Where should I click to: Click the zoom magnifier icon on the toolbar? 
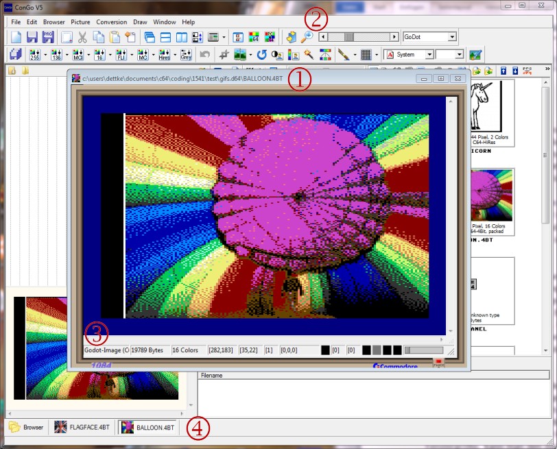coord(307,35)
